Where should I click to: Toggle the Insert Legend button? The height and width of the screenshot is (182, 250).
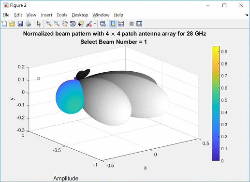(x=121, y=24)
